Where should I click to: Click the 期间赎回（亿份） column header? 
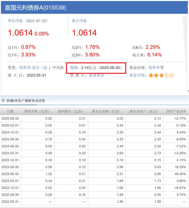[71, 111]
